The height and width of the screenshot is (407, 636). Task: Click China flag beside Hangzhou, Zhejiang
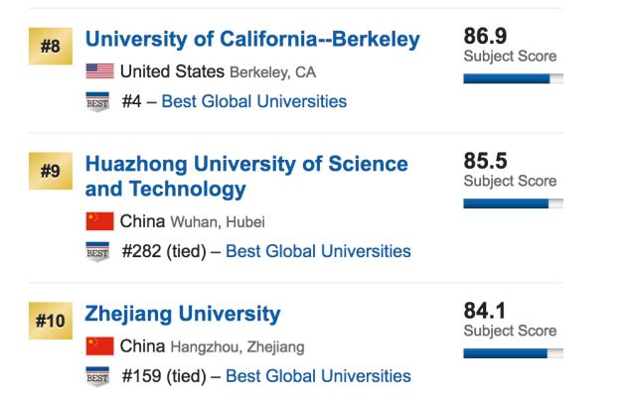(99, 346)
